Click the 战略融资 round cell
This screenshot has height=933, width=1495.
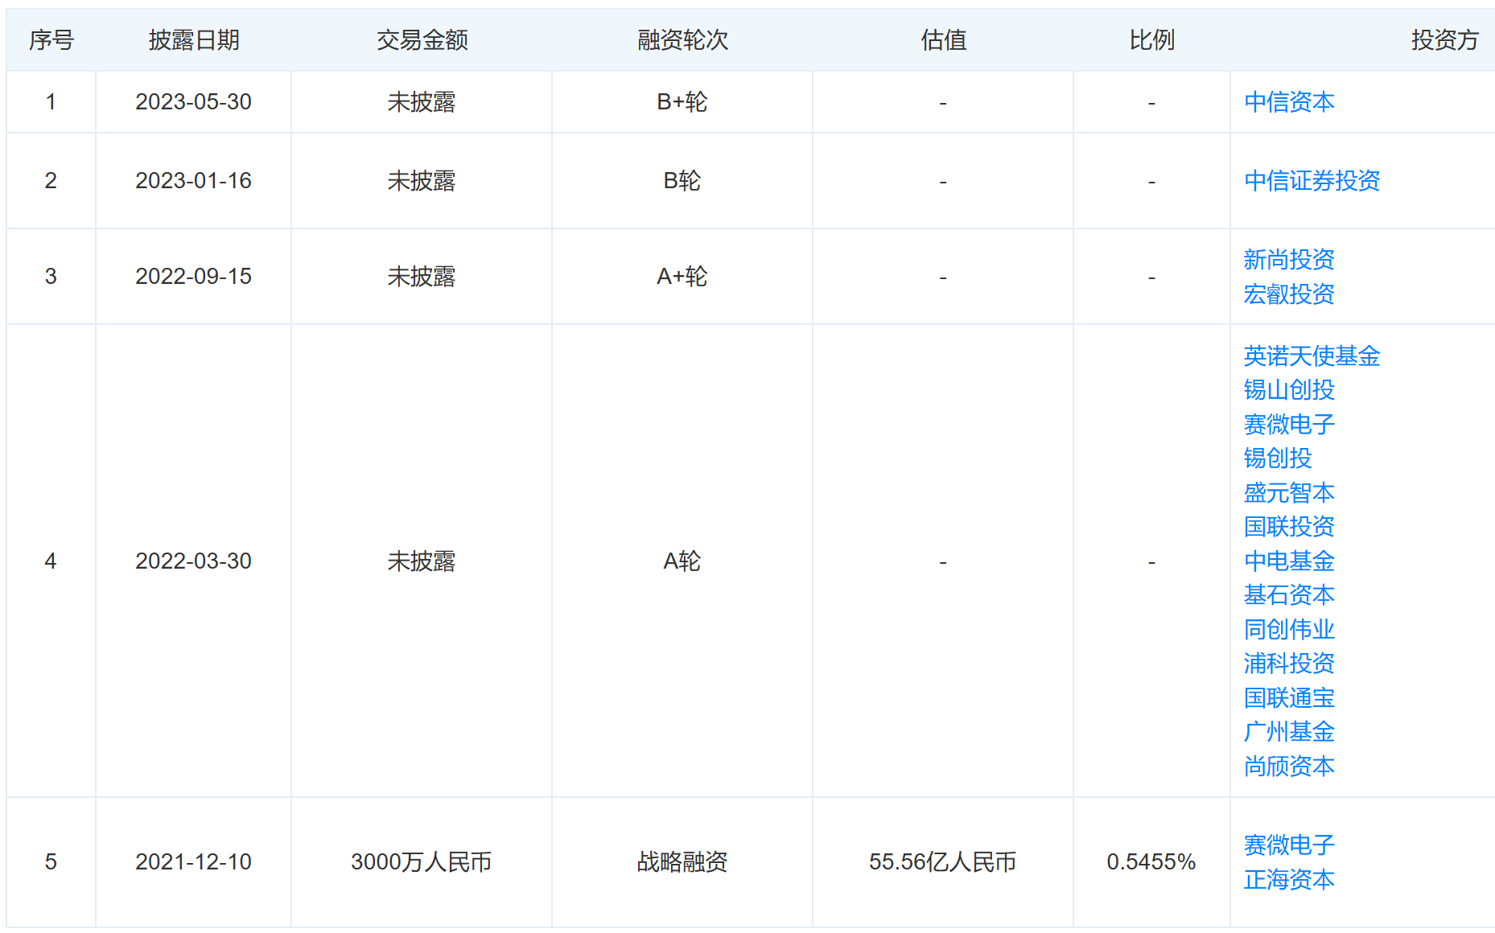(682, 862)
